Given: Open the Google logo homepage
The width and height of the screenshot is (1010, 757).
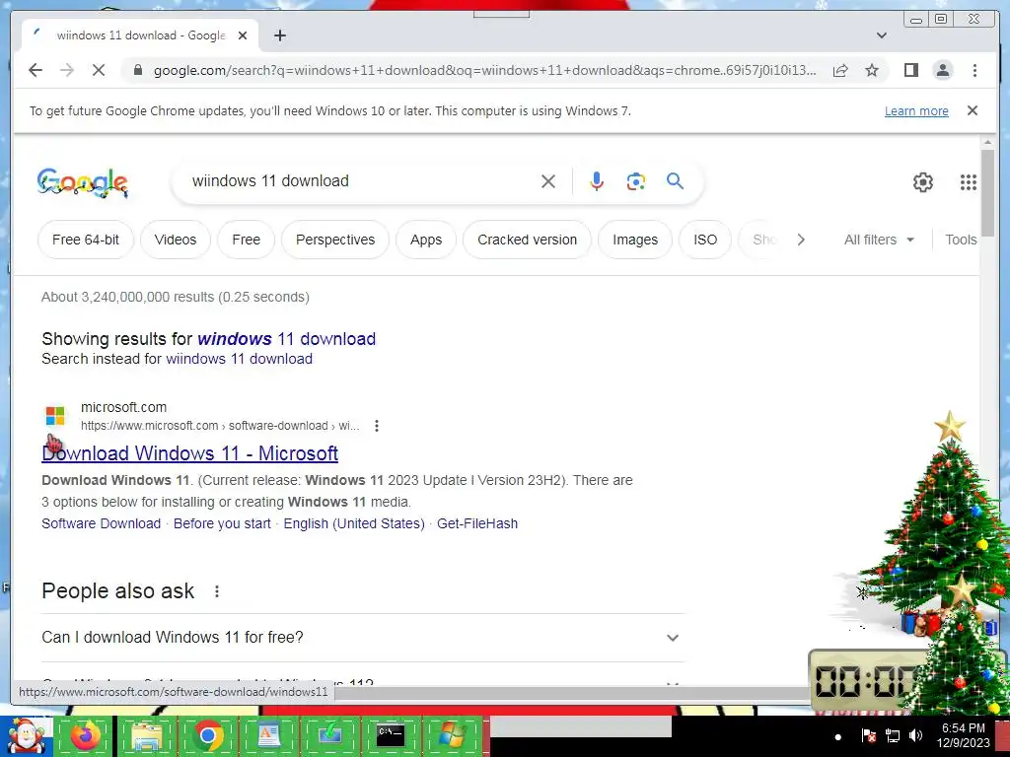Looking at the screenshot, I should pyautogui.click(x=83, y=182).
